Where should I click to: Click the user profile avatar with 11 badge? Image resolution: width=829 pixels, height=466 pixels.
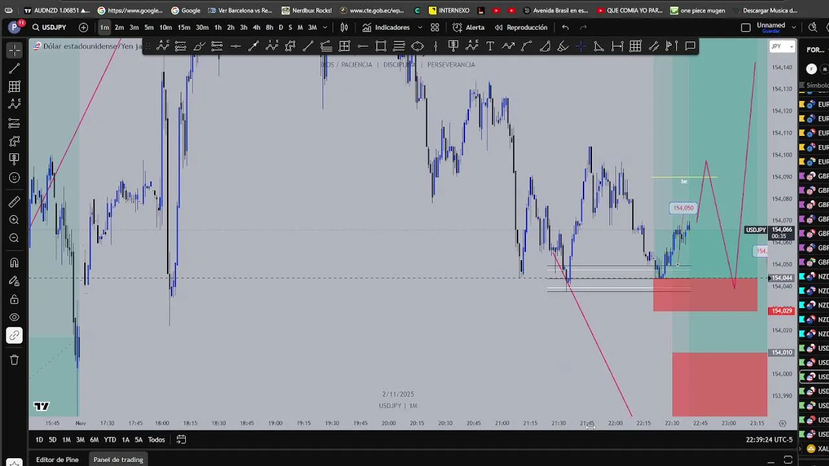pos(15,27)
